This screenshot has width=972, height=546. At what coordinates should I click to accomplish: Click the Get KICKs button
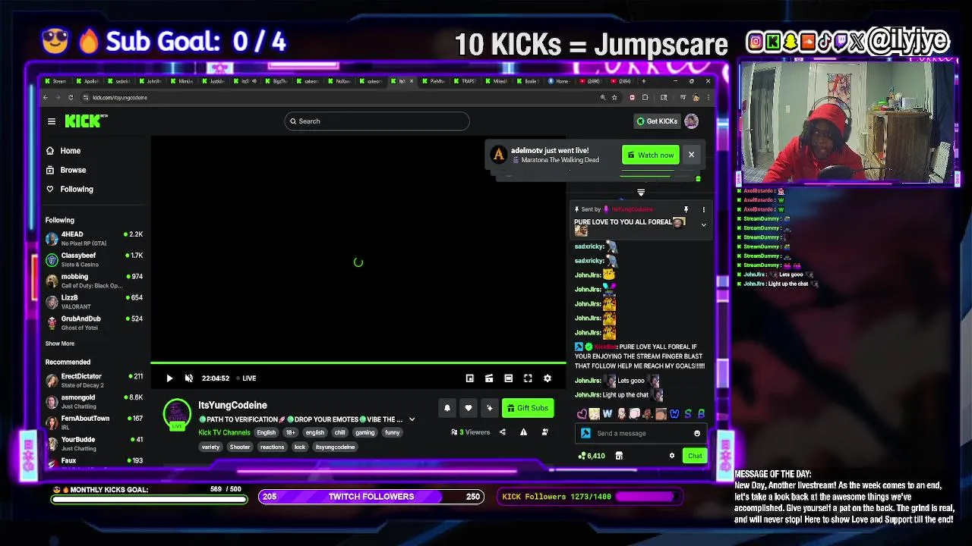click(x=657, y=121)
